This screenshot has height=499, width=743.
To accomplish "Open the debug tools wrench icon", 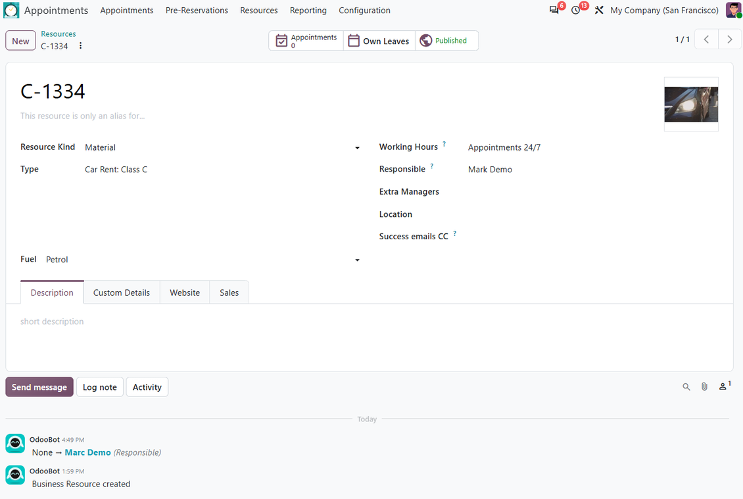I will click(x=599, y=10).
